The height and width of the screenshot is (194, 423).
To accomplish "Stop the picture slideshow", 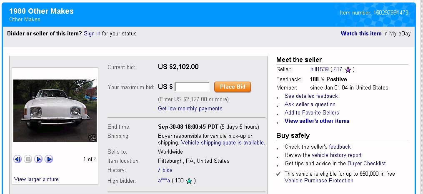I will point(28,159).
